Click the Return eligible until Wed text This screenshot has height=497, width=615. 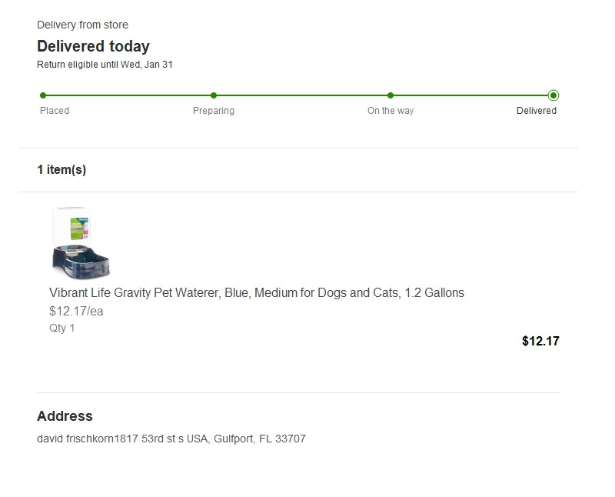click(105, 65)
